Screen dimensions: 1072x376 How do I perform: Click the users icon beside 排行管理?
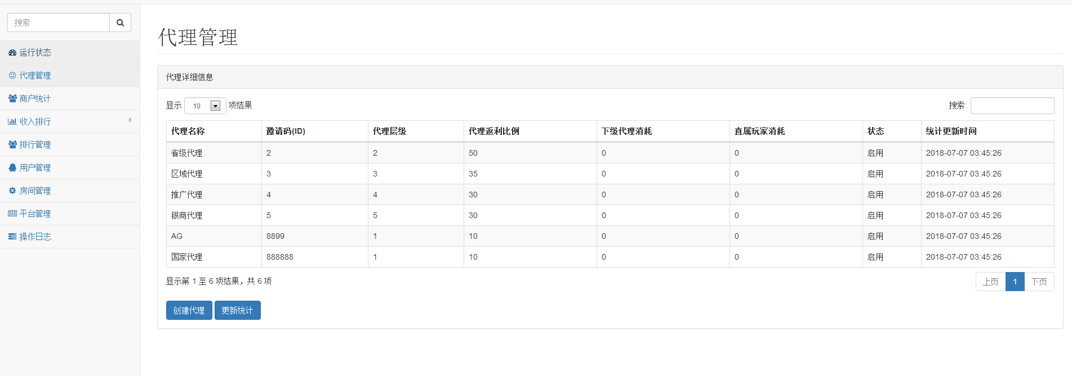12,144
